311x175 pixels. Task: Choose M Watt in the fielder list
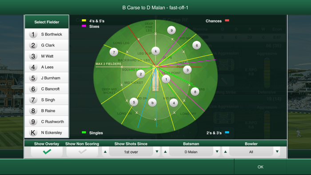47,56
